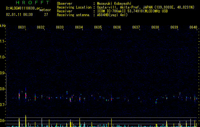200x127 pixels.
Task: Click the 0633 time marker
Action: pos(60,27)
